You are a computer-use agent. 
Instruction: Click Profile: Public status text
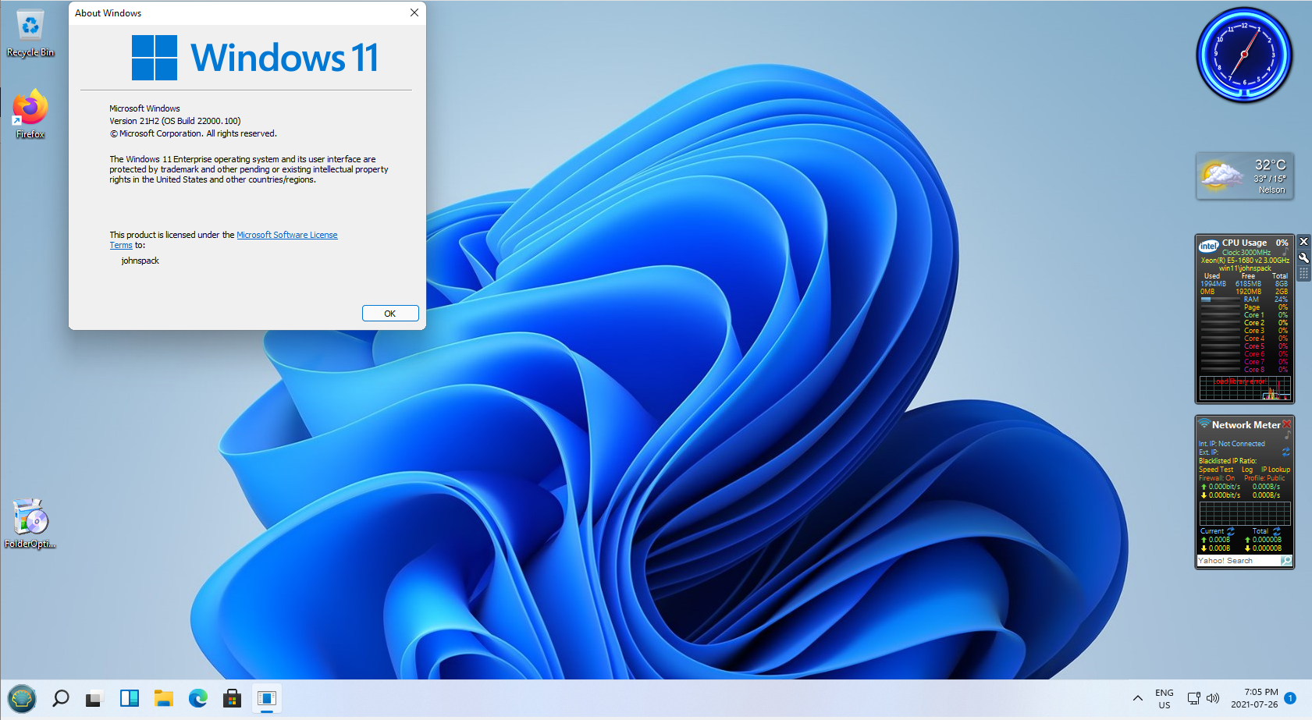[x=1264, y=478]
